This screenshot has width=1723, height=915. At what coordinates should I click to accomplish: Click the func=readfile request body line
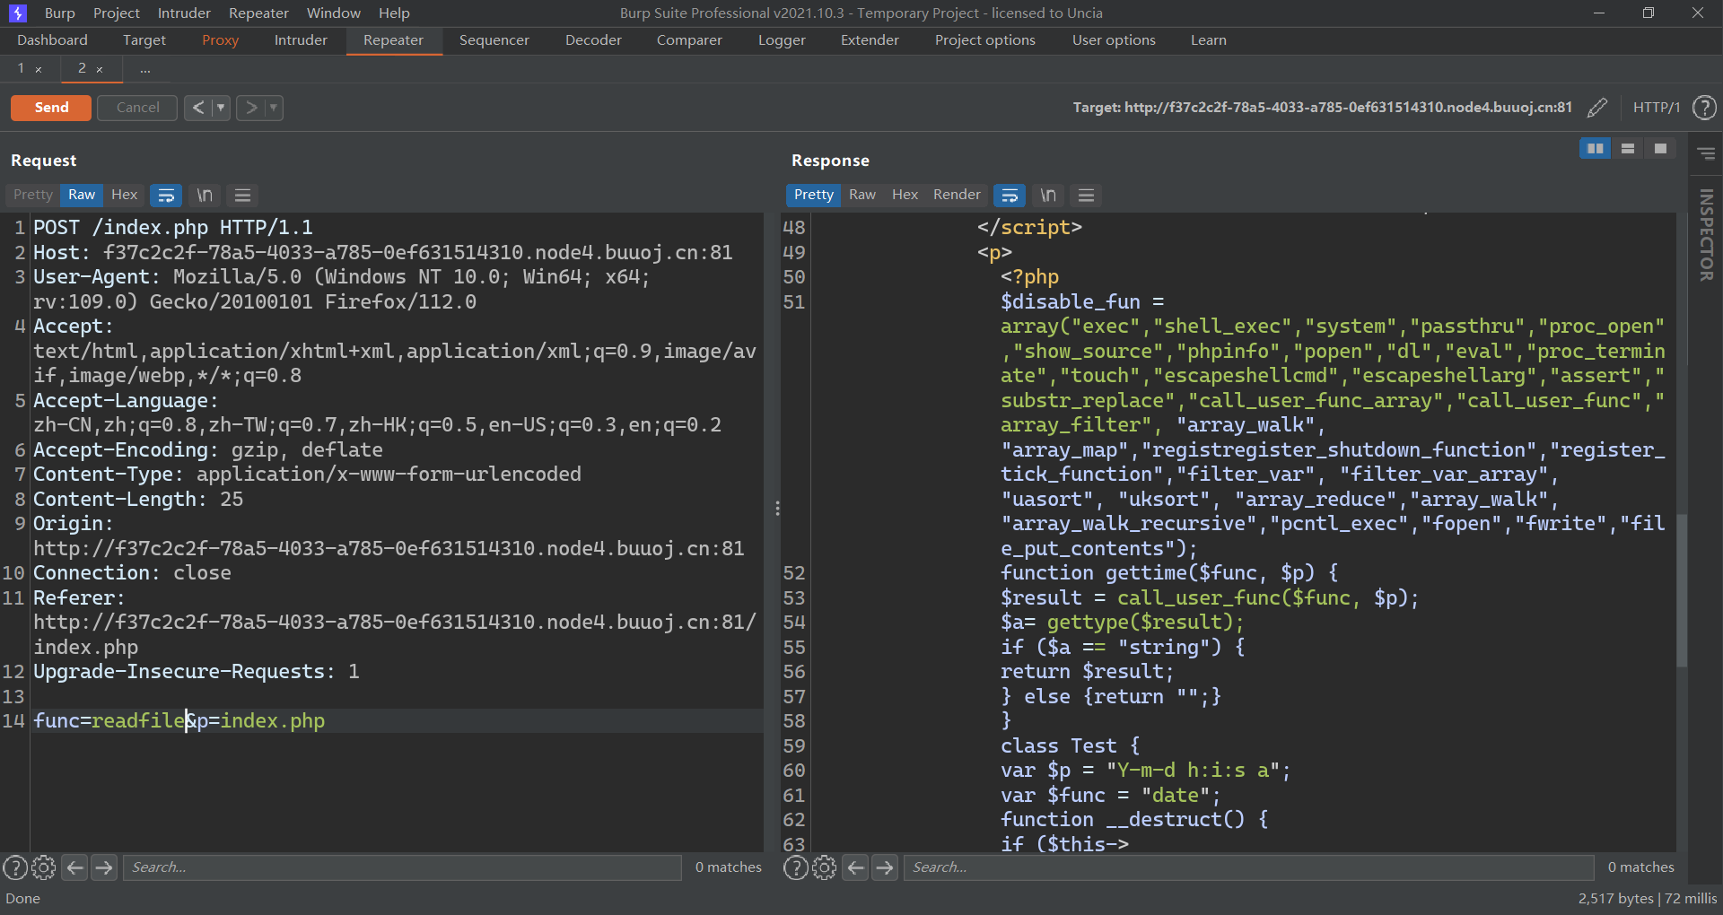396,721
